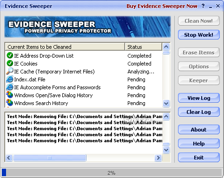The image size is (224, 178).
Task: Click the items list vertical scrollbar thumb
Action: [x=166, y=53]
